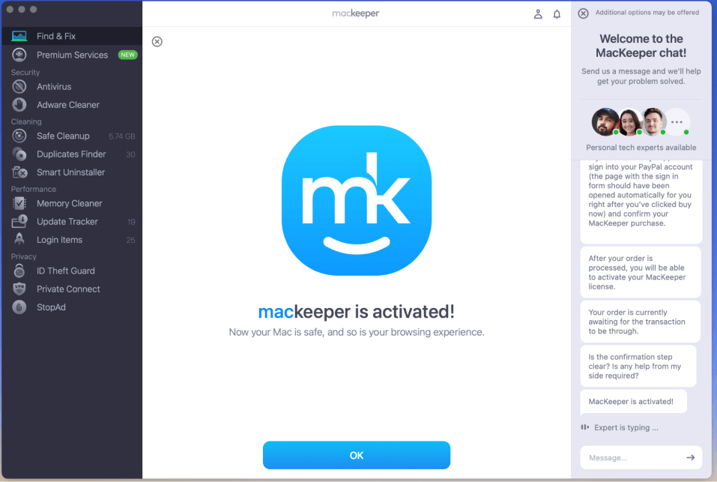Viewport: 717px width, 482px height.
Task: Select the StopAd label
Action: (51, 307)
